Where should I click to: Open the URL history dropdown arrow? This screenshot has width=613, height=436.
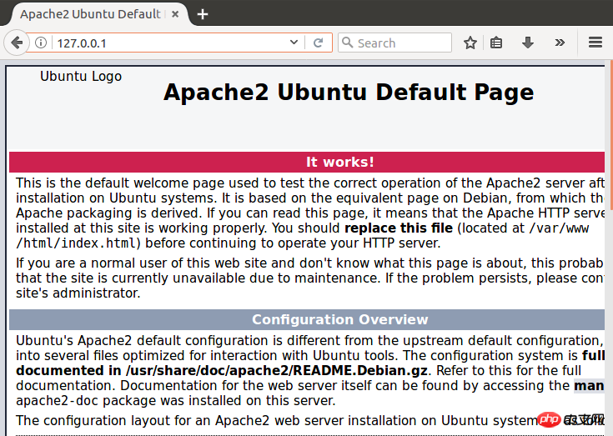click(294, 43)
